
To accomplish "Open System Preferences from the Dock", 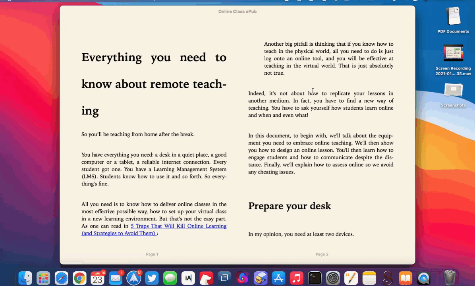I will 333,278.
